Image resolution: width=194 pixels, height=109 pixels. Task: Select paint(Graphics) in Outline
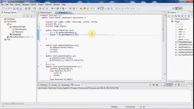click(184, 47)
